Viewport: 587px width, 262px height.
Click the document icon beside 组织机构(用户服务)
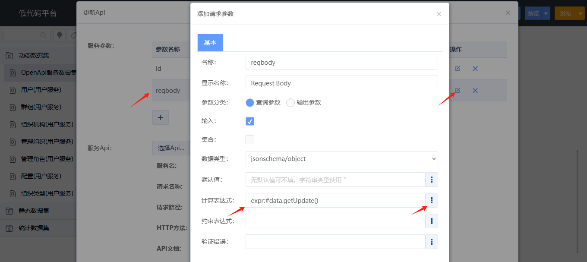click(13, 125)
